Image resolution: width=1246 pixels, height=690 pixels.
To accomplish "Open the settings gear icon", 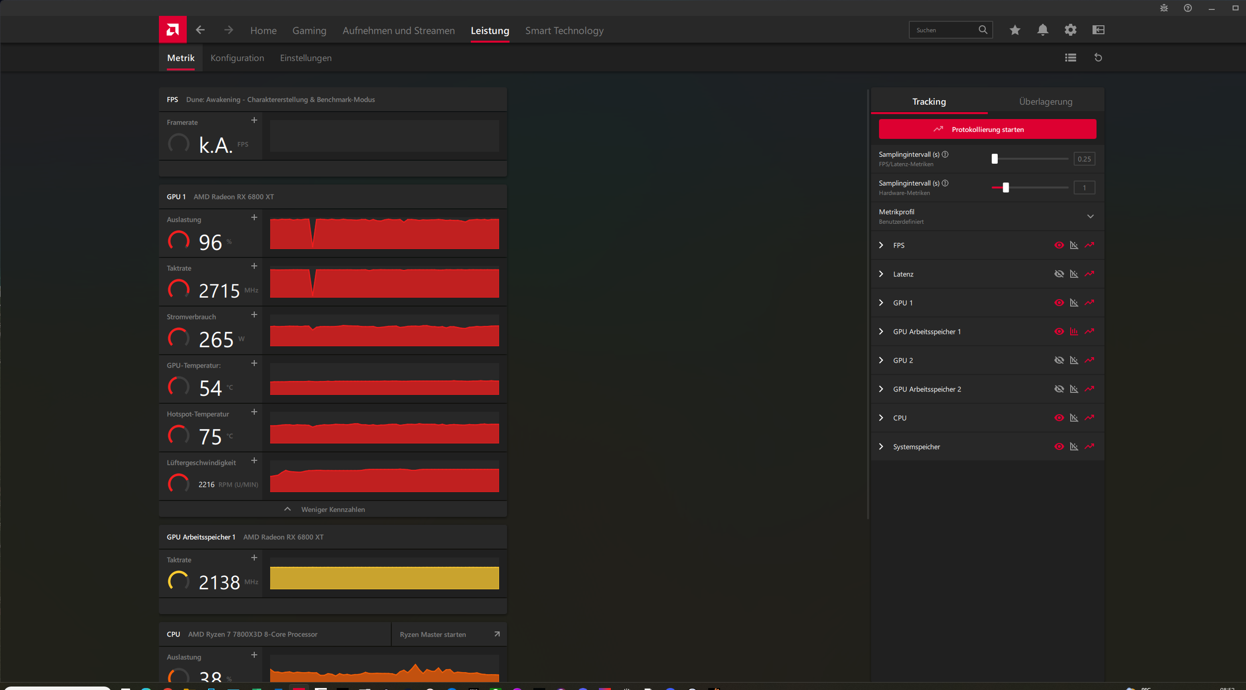I will tap(1070, 30).
